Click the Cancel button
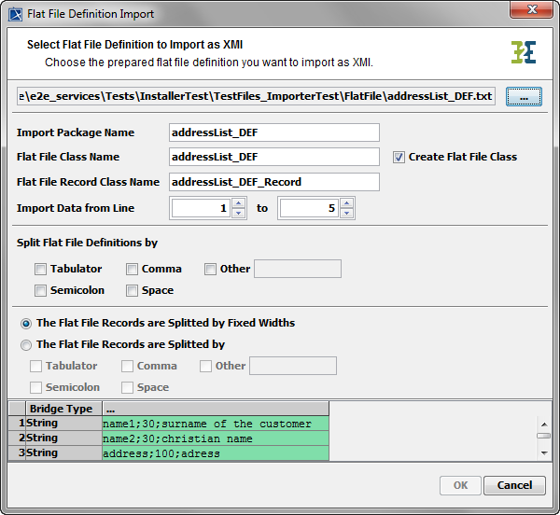Image resolution: width=560 pixels, height=515 pixels. coord(514,485)
